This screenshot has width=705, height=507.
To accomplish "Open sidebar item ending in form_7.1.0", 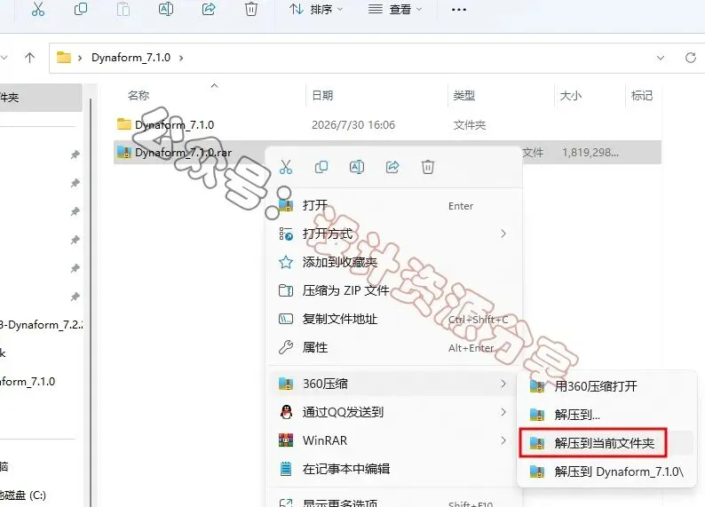I will click(28, 382).
